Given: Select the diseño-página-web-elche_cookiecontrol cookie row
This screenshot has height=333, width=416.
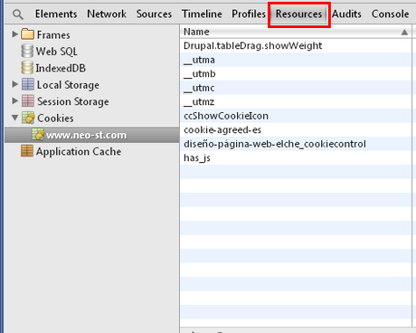Looking at the screenshot, I should click(x=296, y=144).
